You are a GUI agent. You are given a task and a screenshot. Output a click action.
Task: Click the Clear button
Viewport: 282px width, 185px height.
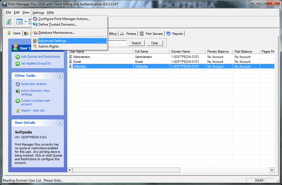(155, 43)
